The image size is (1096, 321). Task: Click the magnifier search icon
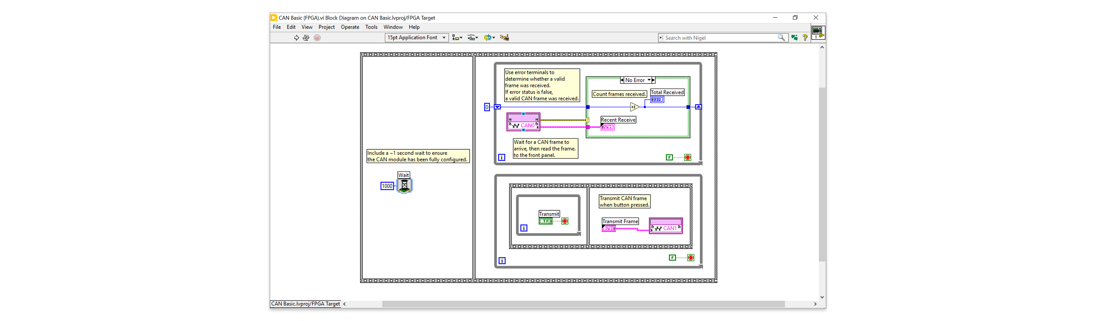781,37
